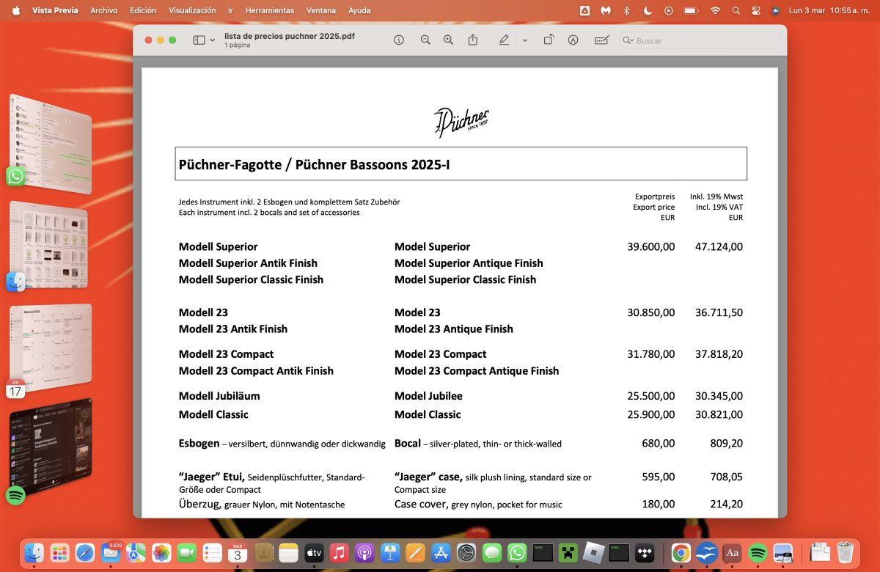
Task: Open Calendar from the Dock
Action: 238,553
